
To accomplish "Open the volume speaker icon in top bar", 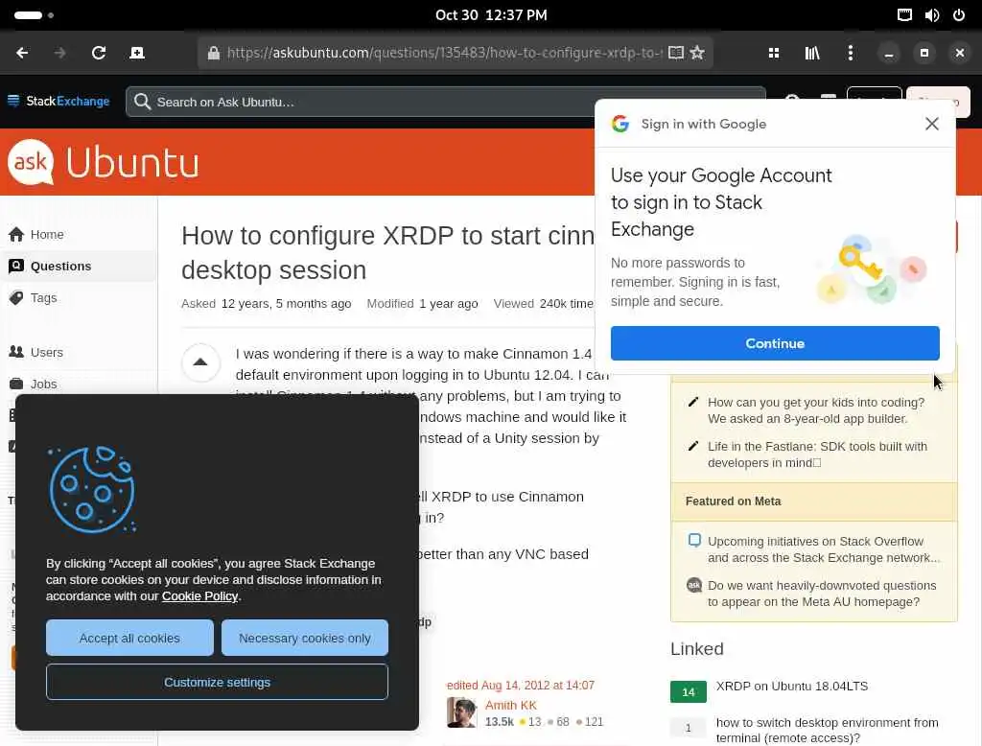I will point(932,15).
